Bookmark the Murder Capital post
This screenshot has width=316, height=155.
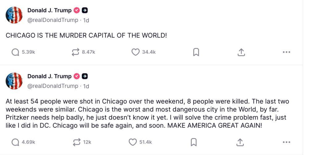[196, 52]
